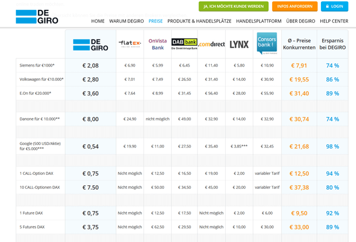The image size is (356, 242).
Task: Click the flatex broker logo
Action: (x=130, y=44)
